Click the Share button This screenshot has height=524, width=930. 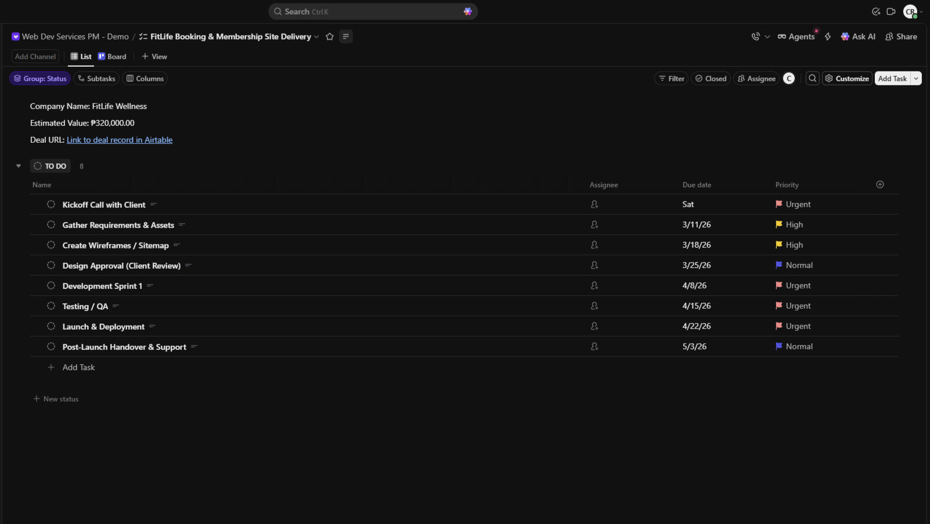click(x=901, y=37)
